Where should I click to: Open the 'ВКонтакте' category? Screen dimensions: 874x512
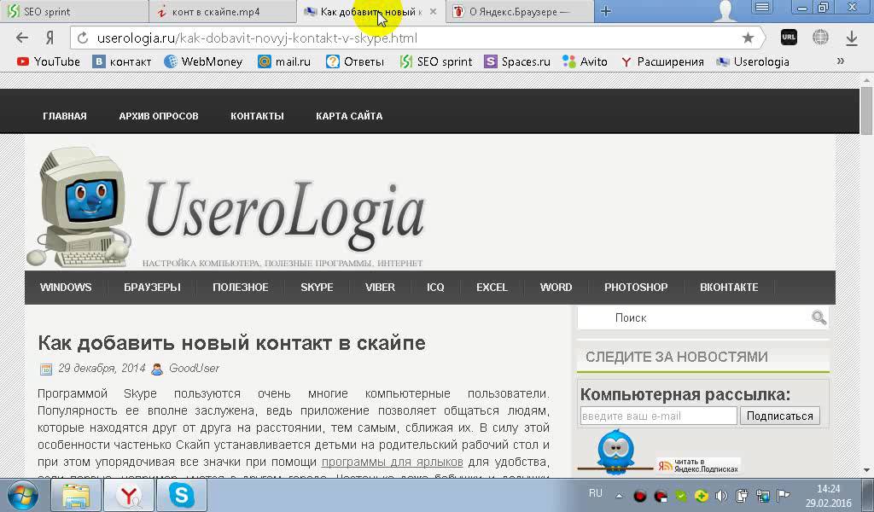click(x=729, y=288)
